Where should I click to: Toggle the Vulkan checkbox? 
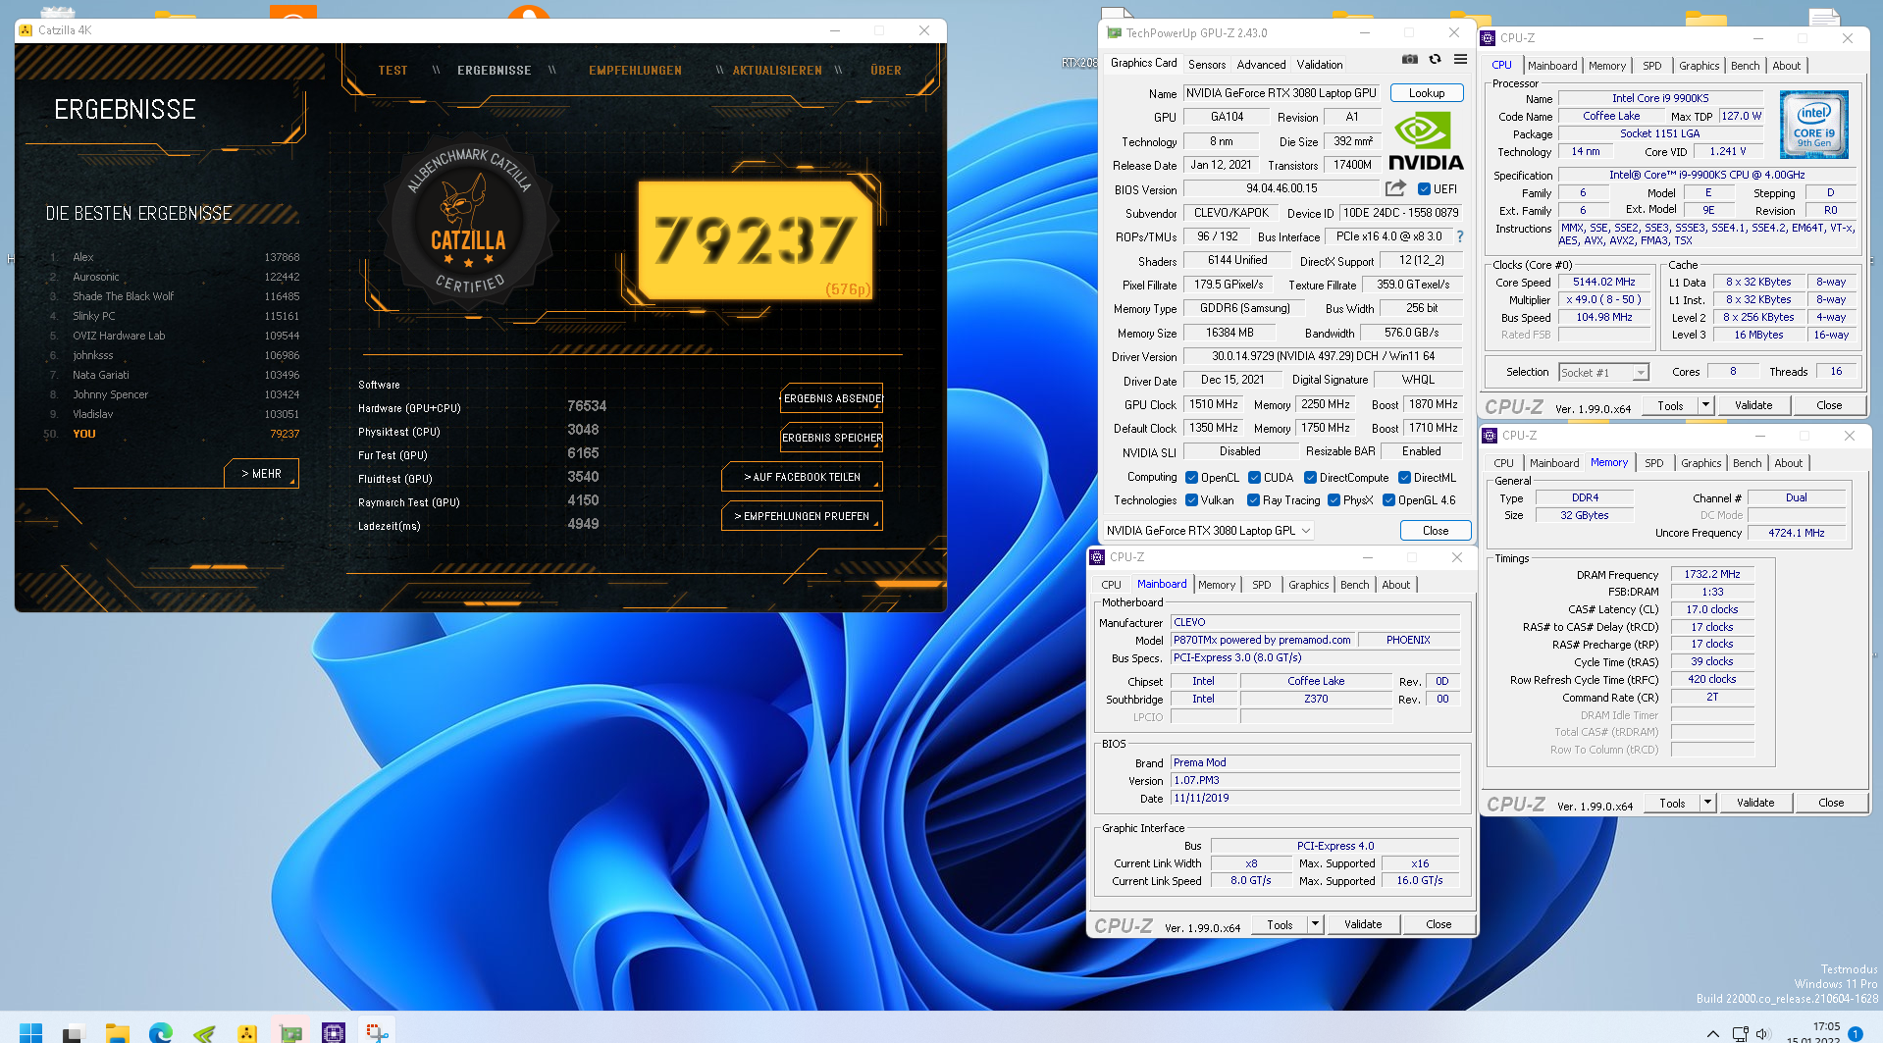[1191, 500]
